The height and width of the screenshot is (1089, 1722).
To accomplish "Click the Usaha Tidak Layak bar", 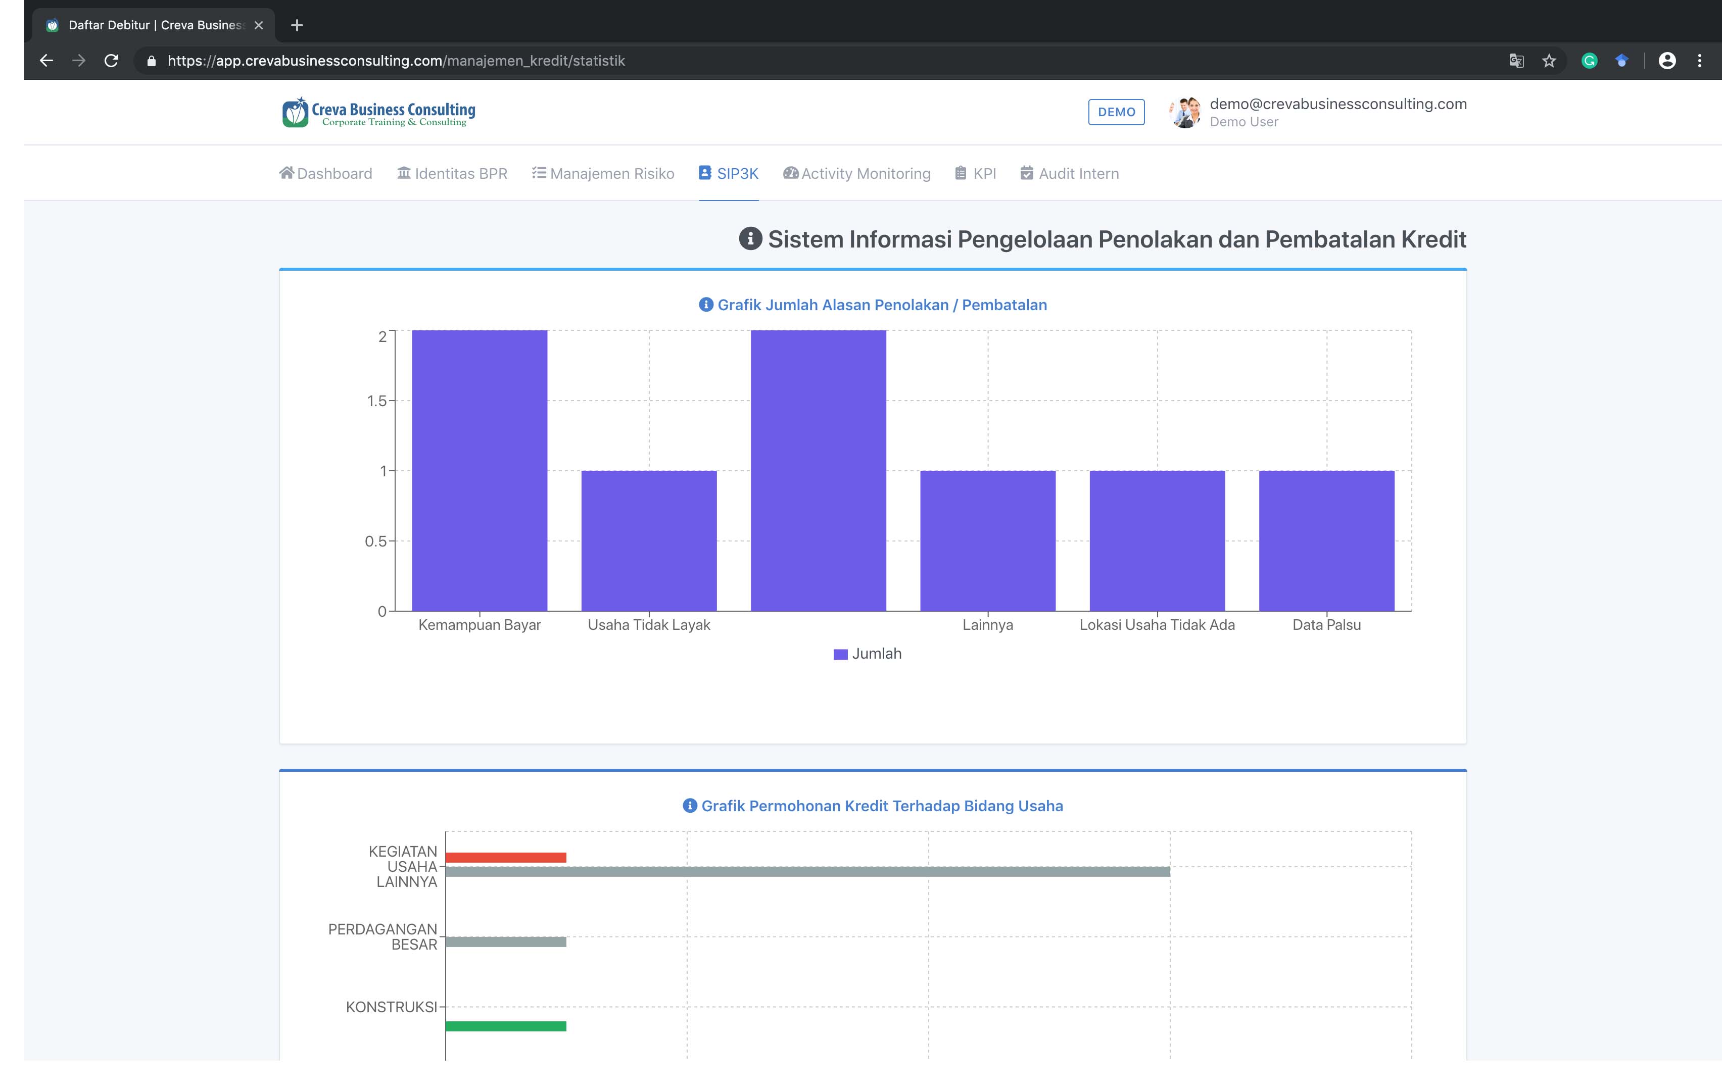I will [649, 540].
